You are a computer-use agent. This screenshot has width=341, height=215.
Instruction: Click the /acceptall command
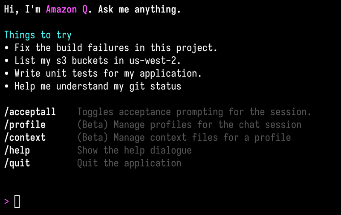[x=30, y=112]
